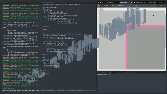Click the localhost address bar

click(x=134, y=6)
